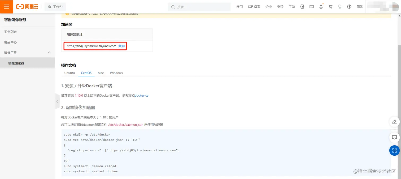Switch to the Mac tab
Image resolution: width=401 pixels, height=179 pixels.
tap(101, 73)
